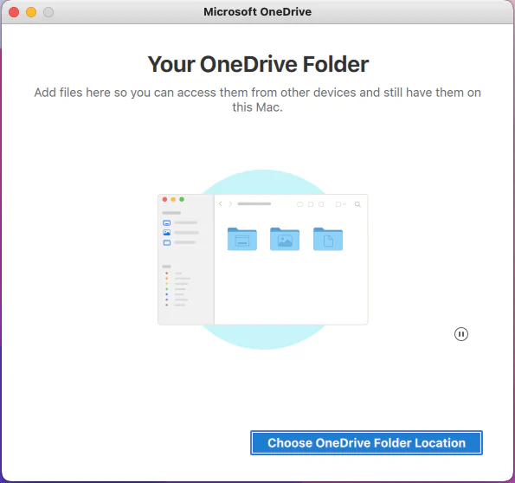Screen dimensions: 515x483
Task: Click the grayed-out zoom window button
Action: point(48,12)
